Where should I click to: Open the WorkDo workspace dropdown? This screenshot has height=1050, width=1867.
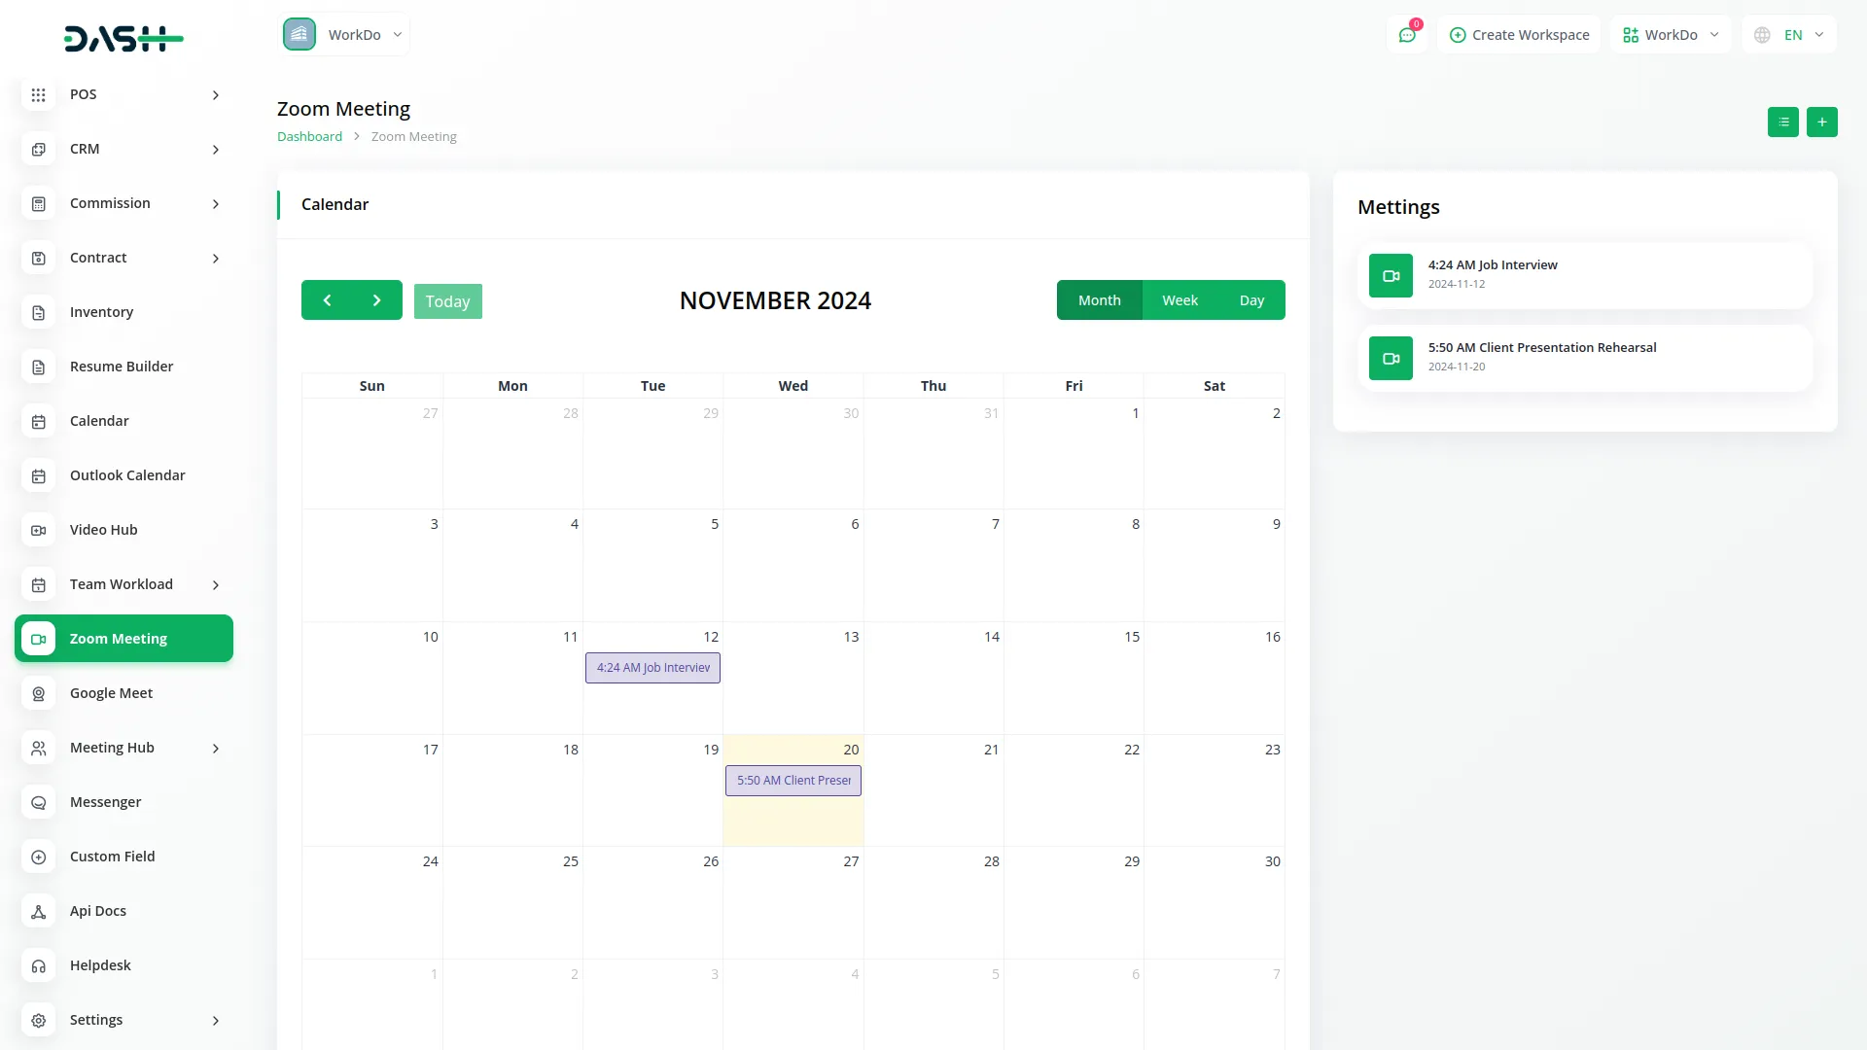click(x=343, y=34)
